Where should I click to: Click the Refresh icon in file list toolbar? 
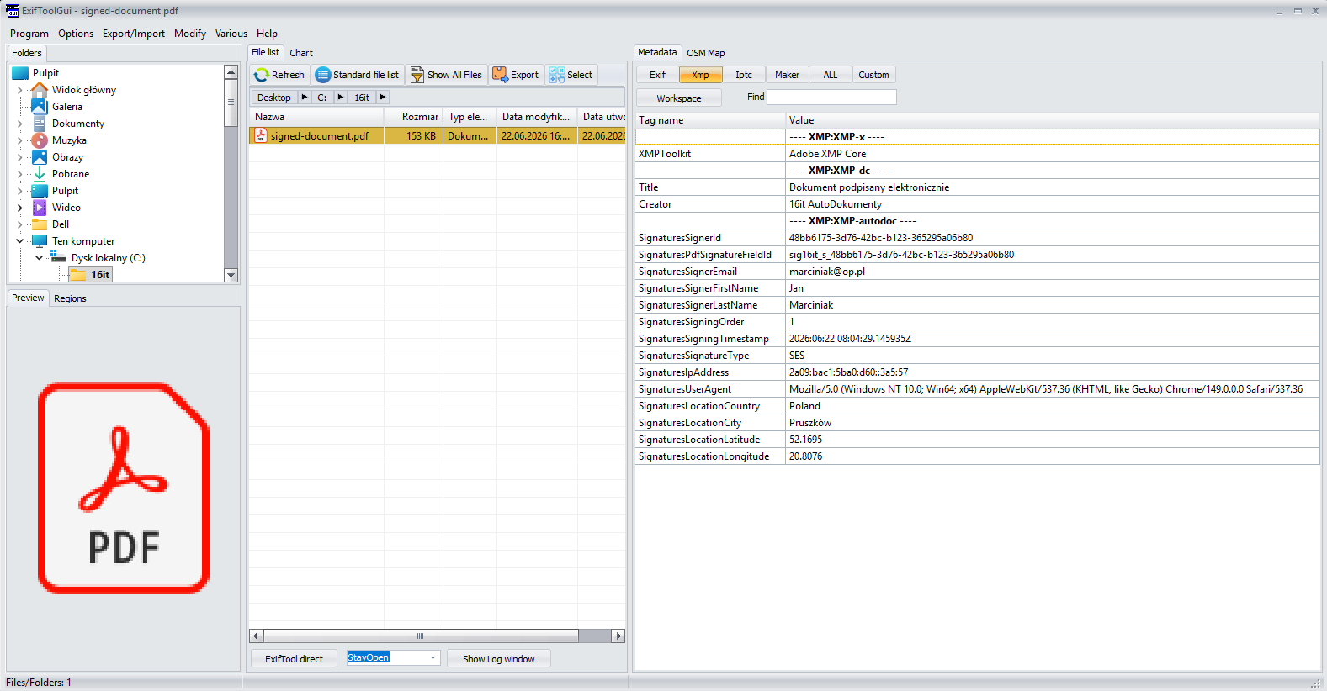[261, 75]
